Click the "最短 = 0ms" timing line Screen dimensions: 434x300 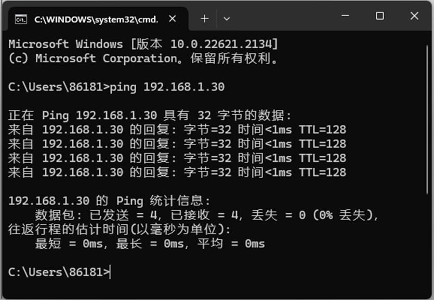tap(150, 244)
